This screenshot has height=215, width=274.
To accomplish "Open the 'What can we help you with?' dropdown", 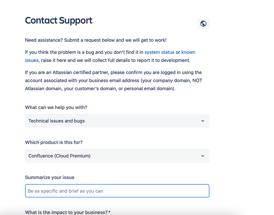I will click(117, 121).
